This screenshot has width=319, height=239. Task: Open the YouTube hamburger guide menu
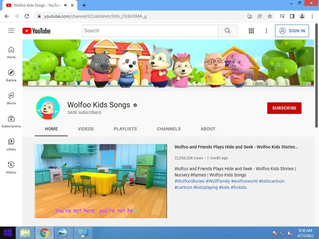[x=11, y=31]
